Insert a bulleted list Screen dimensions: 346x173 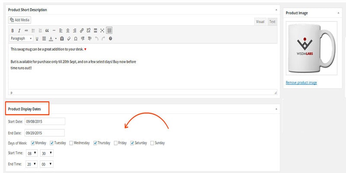(33, 31)
